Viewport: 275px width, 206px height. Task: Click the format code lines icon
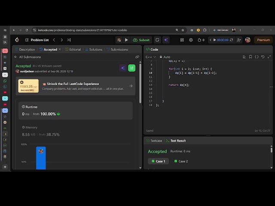(244, 57)
